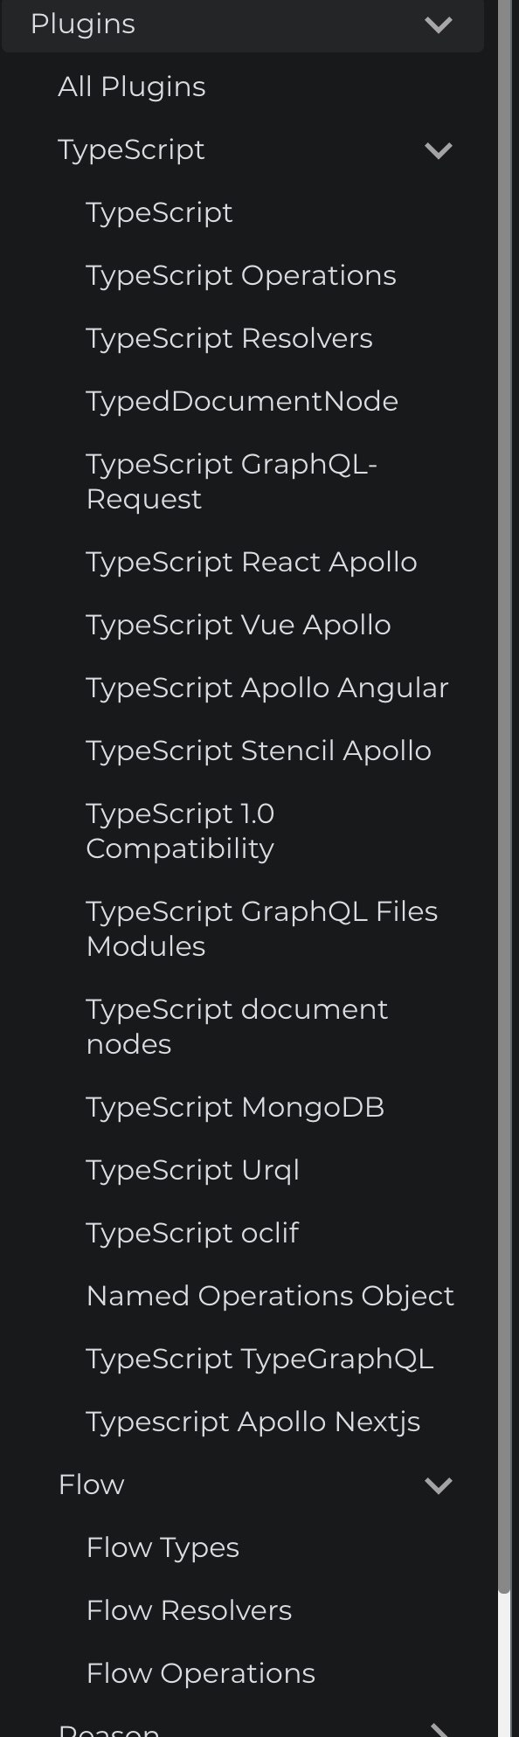This screenshot has width=519, height=1737.
Task: Open the TypeScript Urql entry
Action: [192, 1171]
